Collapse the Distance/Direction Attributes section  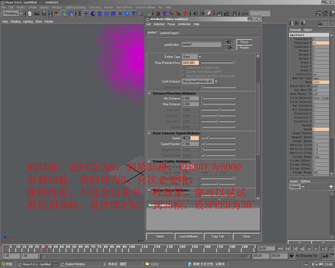click(x=149, y=93)
